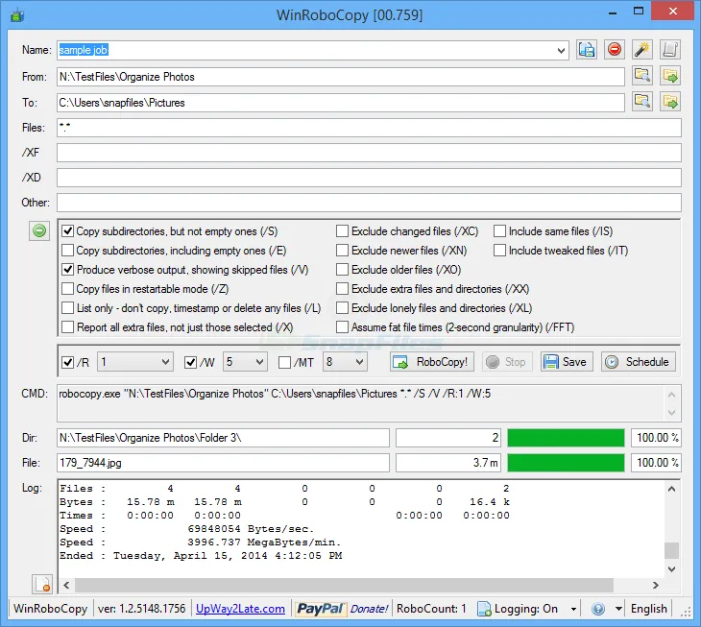Viewport: 701px width, 627px height.
Task: Click the /XD exclude directories field
Action: [369, 178]
